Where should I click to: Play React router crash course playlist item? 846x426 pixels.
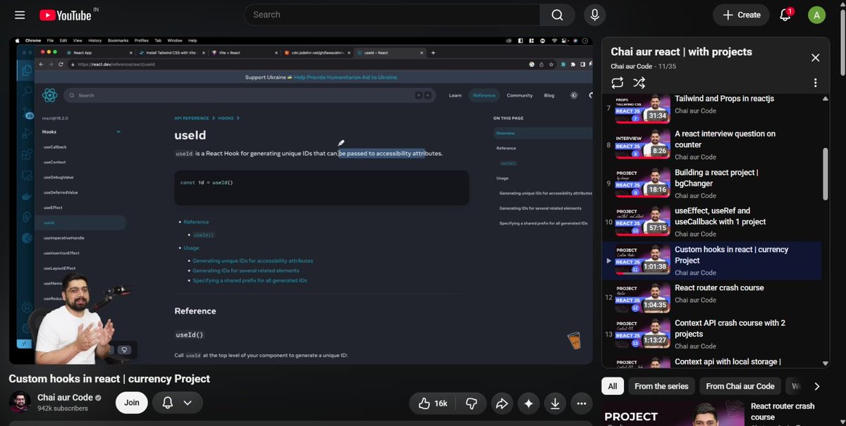tap(711, 296)
